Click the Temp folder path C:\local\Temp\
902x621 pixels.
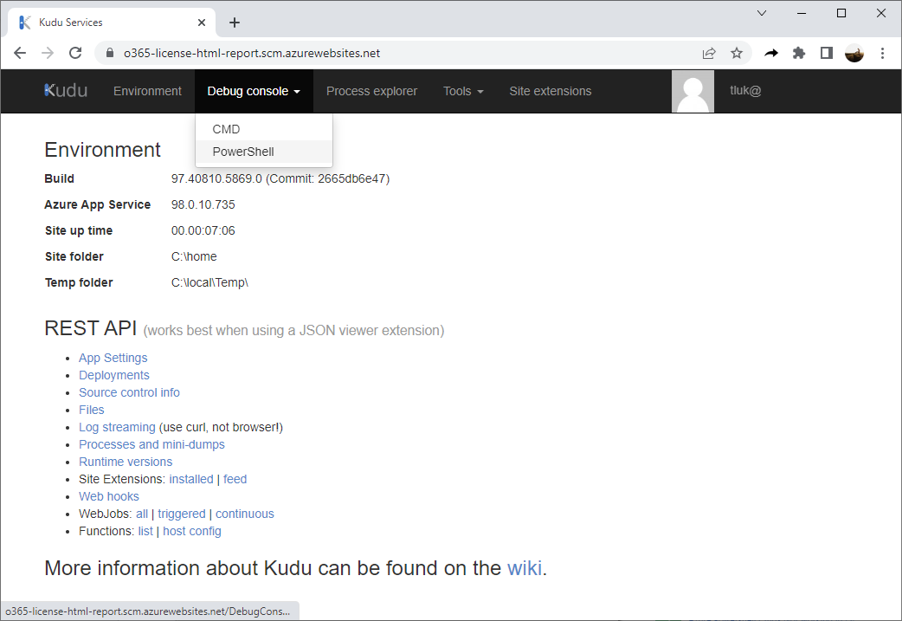pyautogui.click(x=209, y=282)
